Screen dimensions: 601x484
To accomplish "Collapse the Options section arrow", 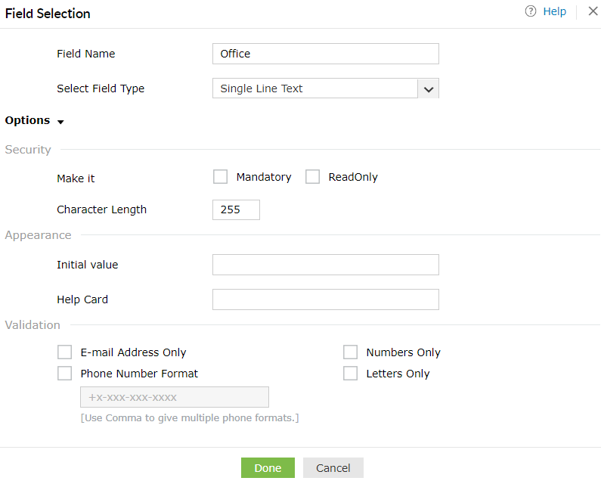I will [x=60, y=122].
